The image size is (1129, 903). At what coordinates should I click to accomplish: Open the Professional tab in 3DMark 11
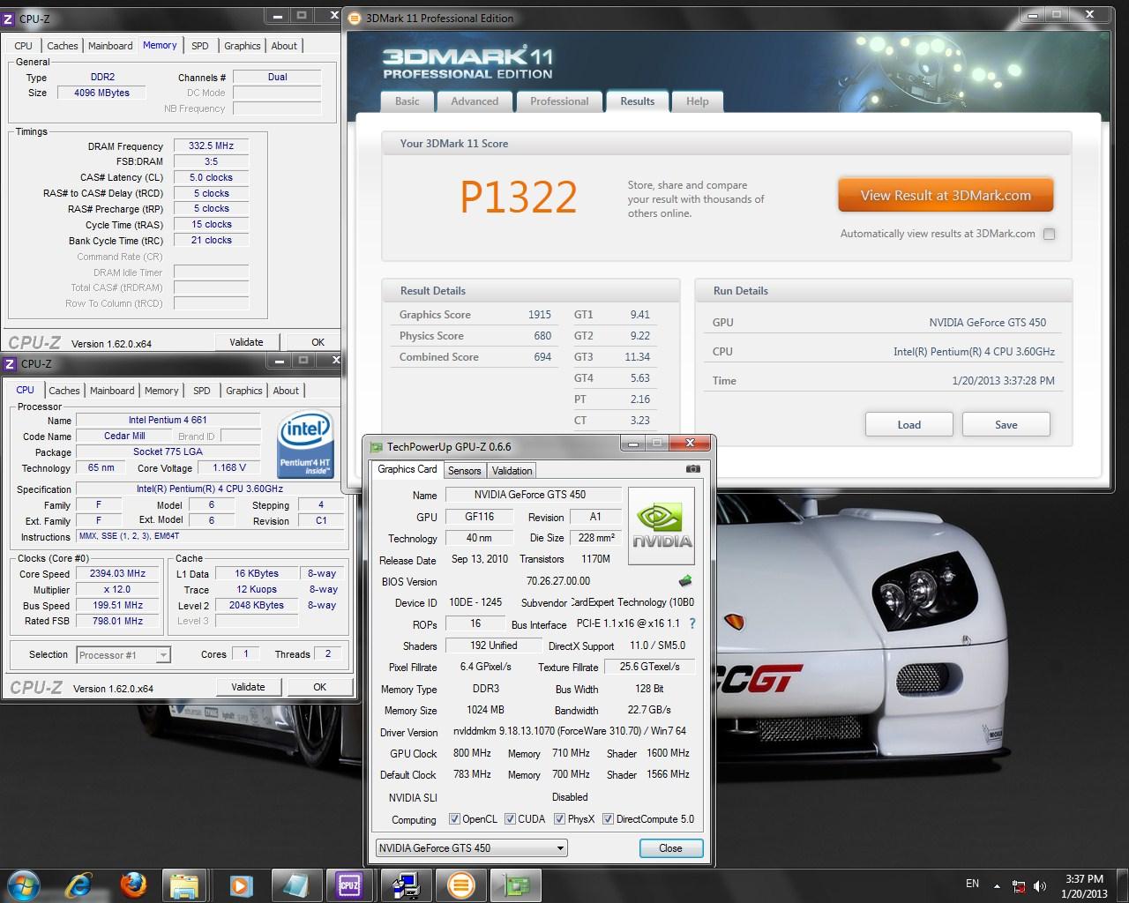click(559, 101)
